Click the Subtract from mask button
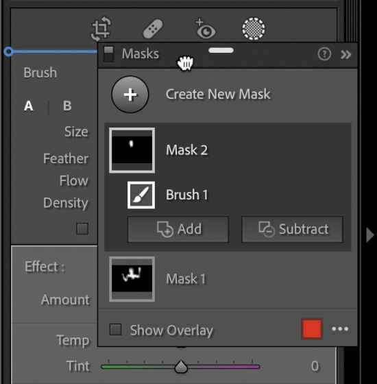 292,230
